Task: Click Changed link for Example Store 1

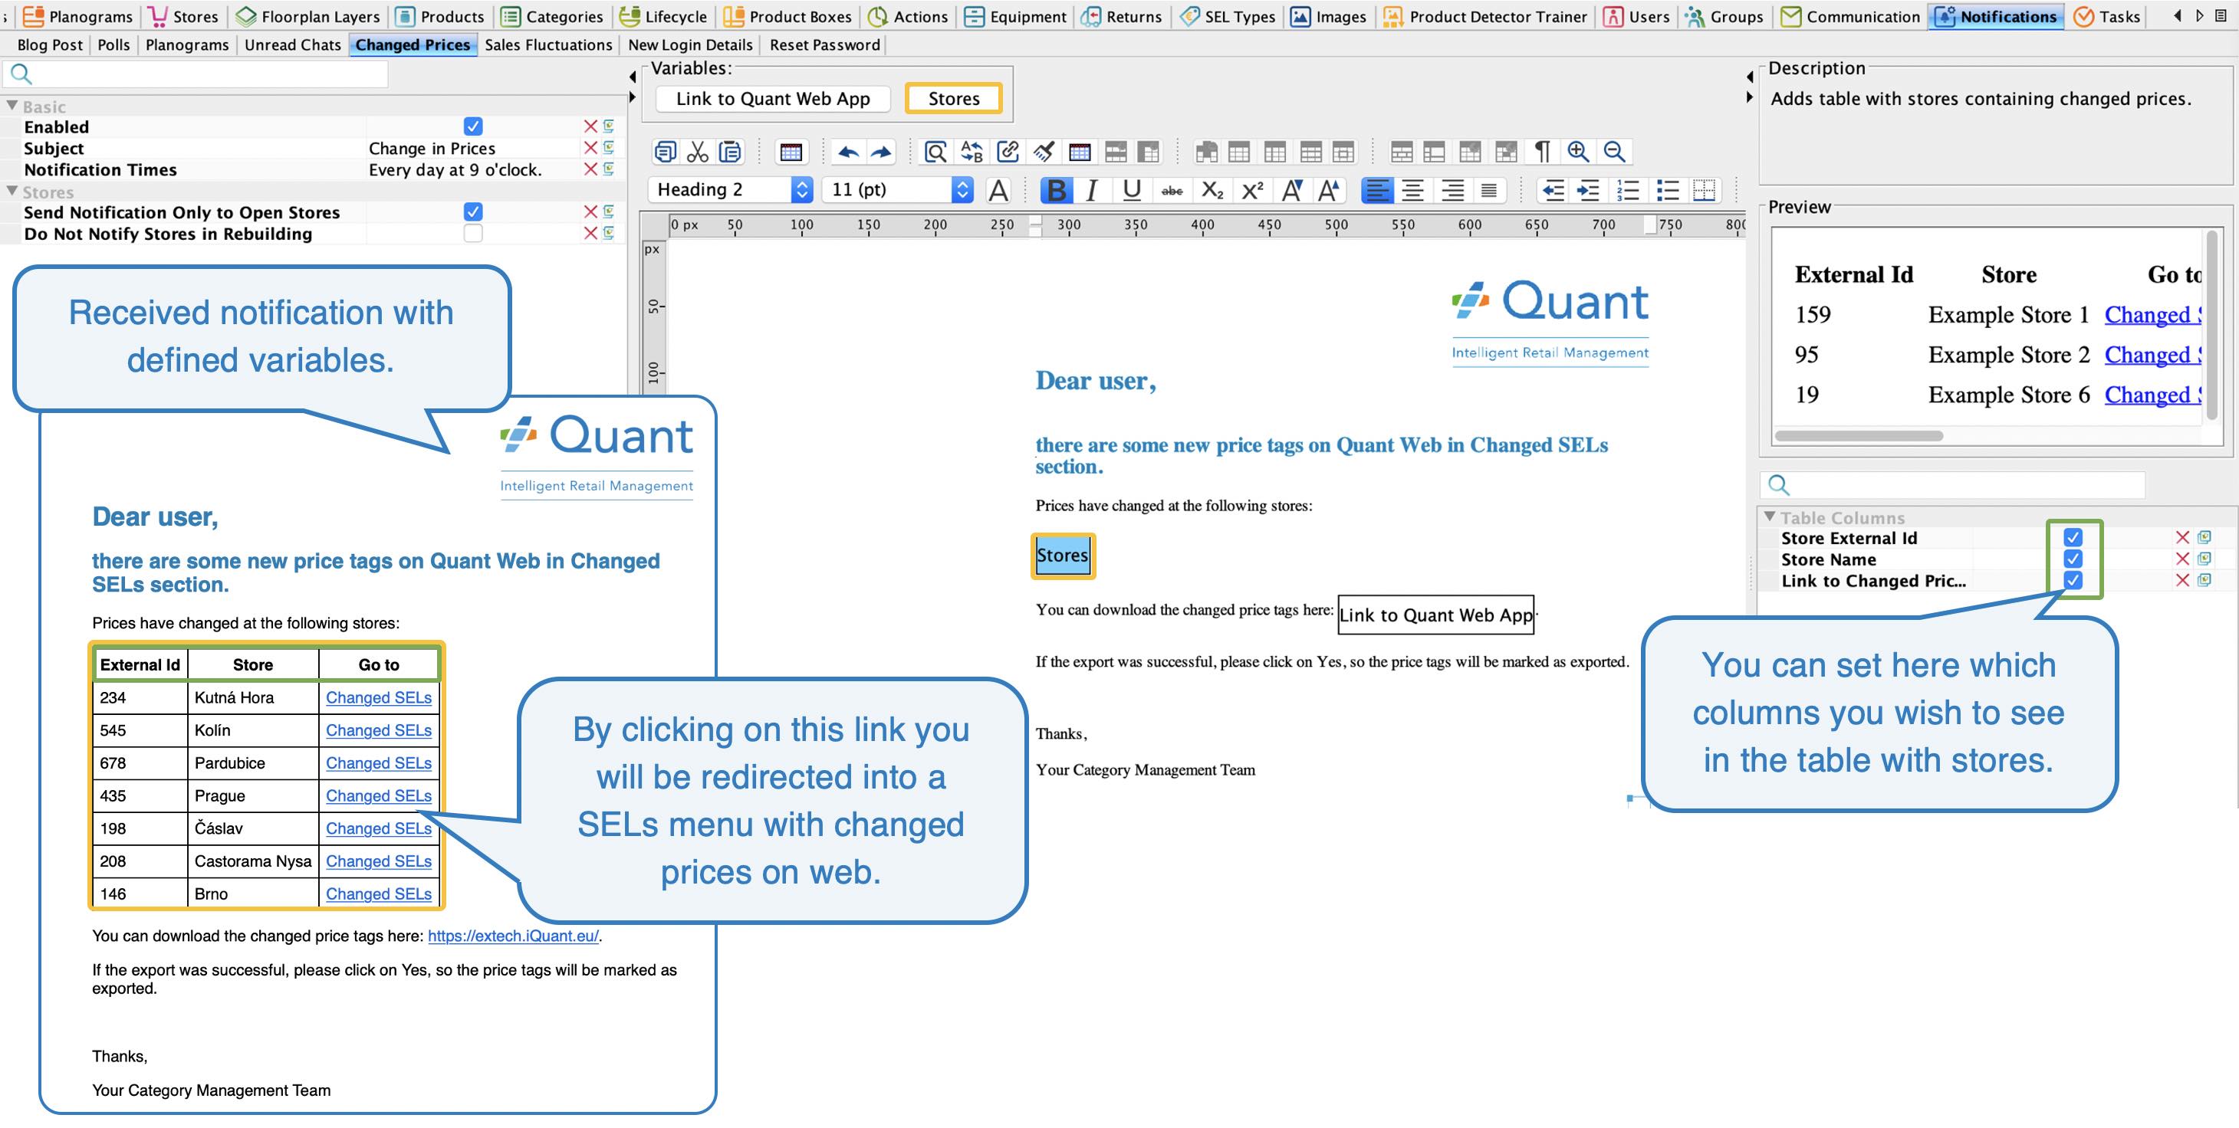Action: [x=2152, y=315]
